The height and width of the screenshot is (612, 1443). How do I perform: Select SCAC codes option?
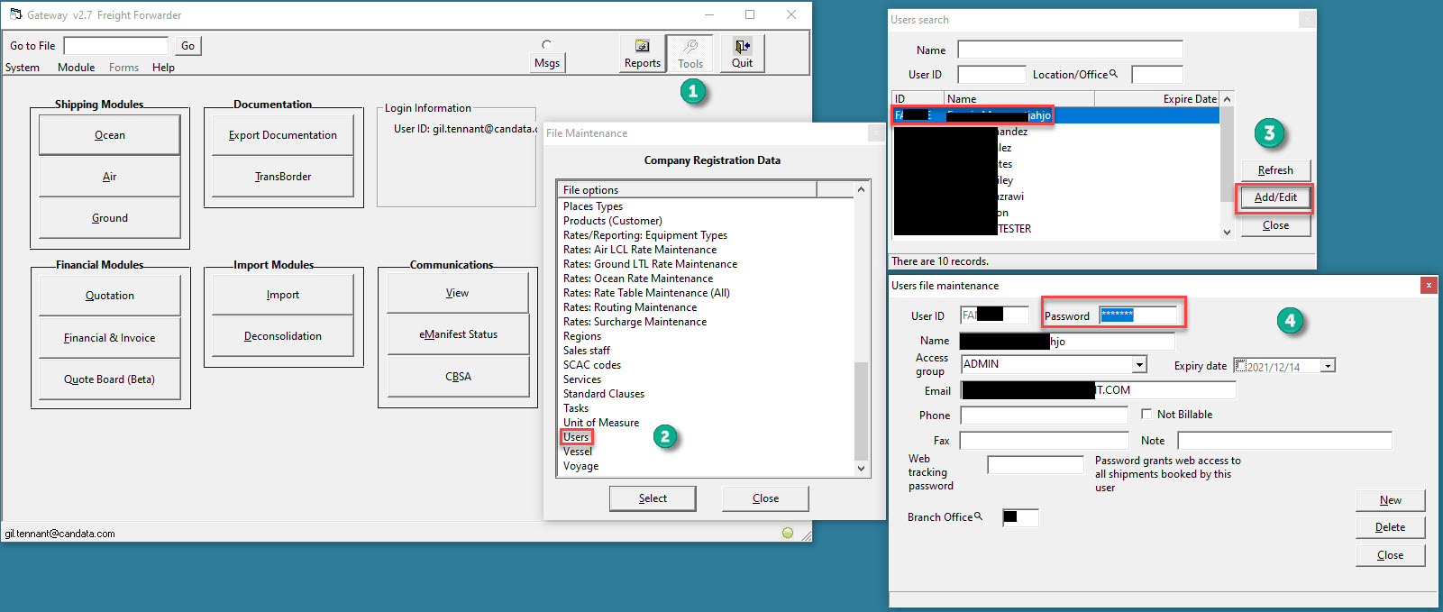pos(592,365)
